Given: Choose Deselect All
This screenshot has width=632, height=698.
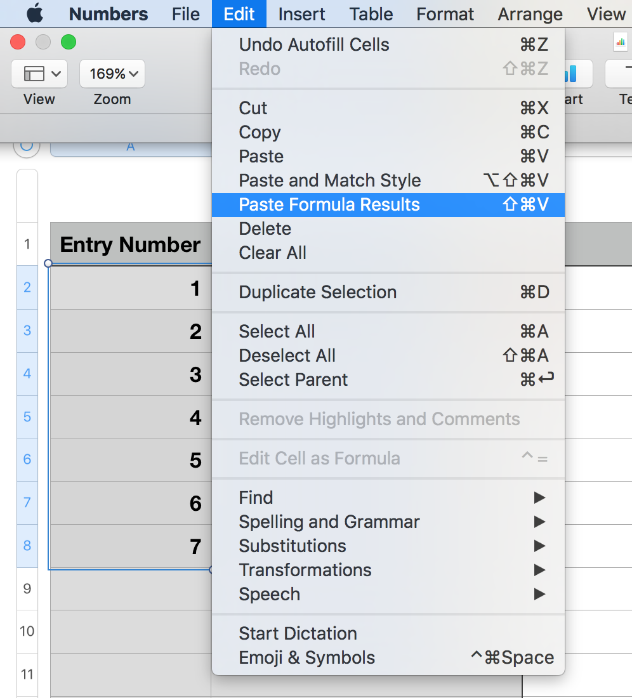Looking at the screenshot, I should click(388, 355).
